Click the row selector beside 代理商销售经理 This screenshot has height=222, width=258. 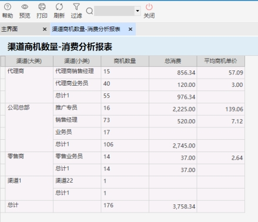[3, 73]
